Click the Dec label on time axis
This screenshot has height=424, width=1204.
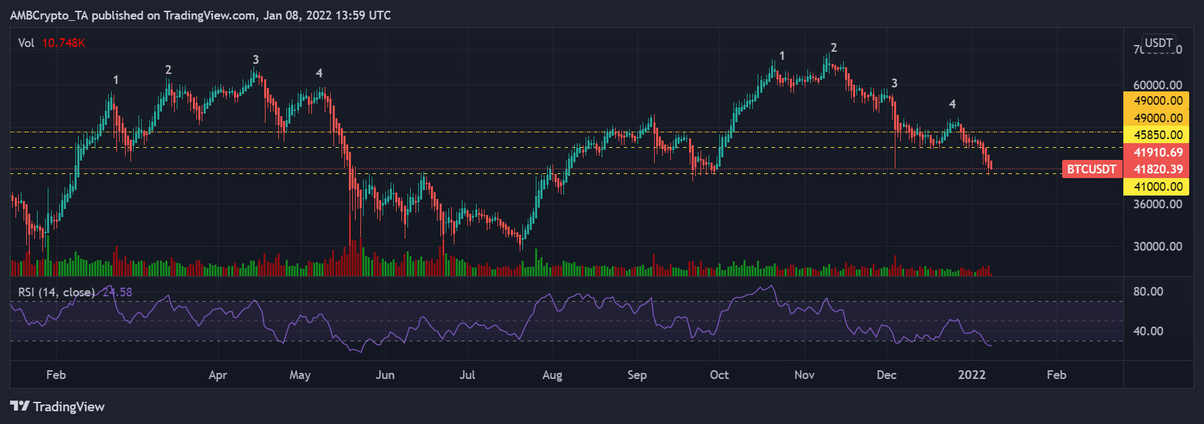(x=886, y=375)
